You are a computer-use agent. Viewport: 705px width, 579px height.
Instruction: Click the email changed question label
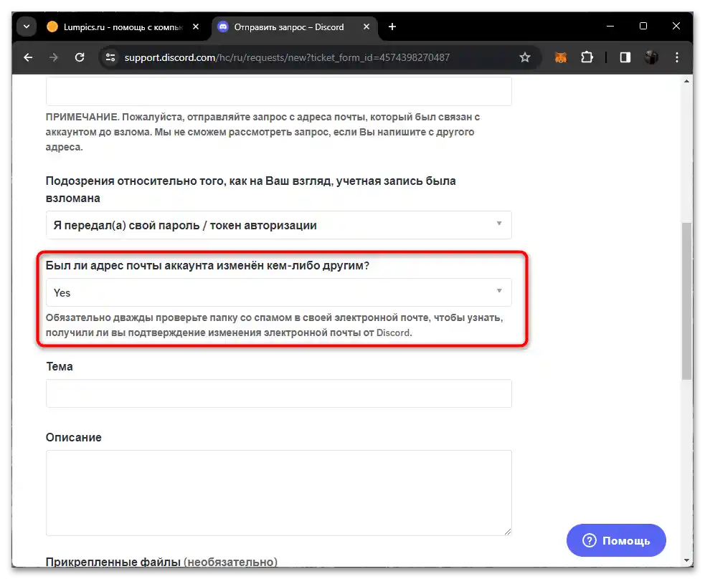pos(207,265)
